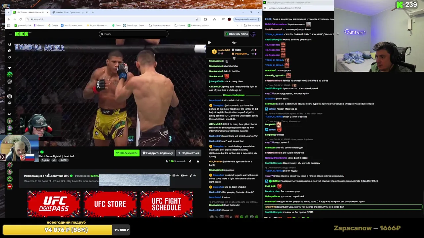Open the UFC channel avatar in Kick sidebar
This screenshot has height=238, width=424.
point(10,186)
